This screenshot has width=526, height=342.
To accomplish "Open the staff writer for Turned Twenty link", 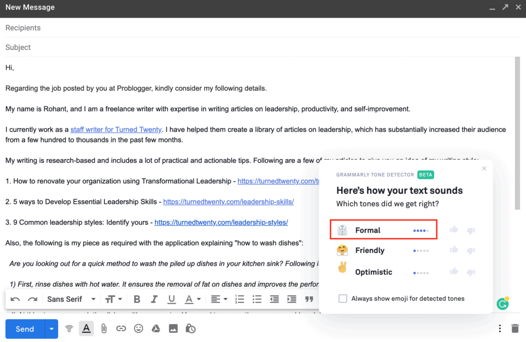I will 116,129.
